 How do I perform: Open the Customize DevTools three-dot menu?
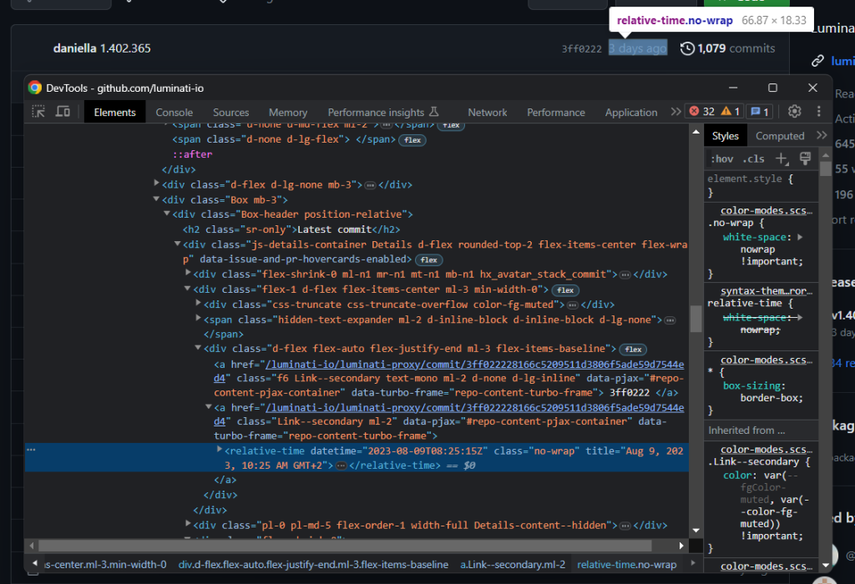pyautogui.click(x=817, y=111)
